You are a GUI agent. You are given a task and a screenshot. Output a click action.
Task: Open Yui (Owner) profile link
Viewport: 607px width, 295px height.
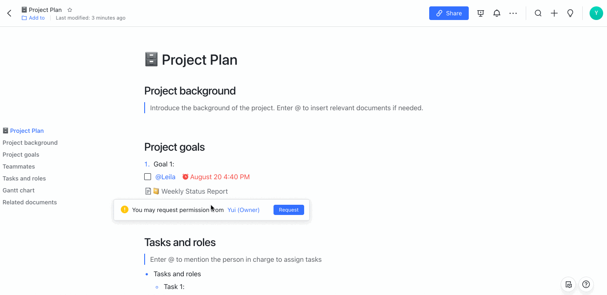(243, 209)
